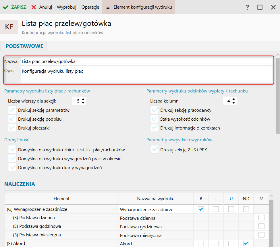Toggle Drukuj sekcję podpisu checkbox
The image size is (280, 247).
coord(12,119)
